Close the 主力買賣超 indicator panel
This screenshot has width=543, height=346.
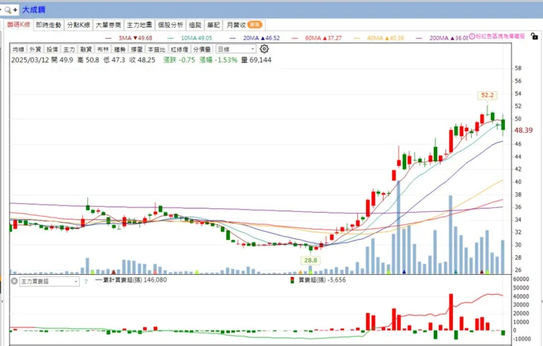coord(14,281)
